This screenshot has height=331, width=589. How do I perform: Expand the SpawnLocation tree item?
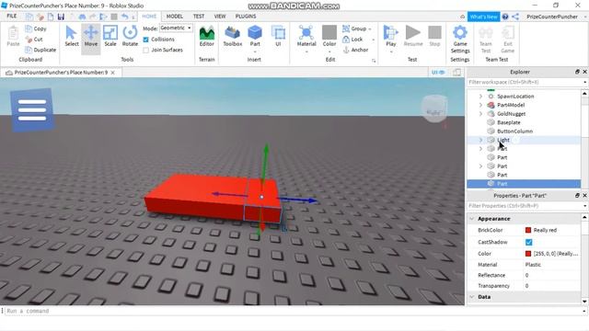click(x=480, y=97)
